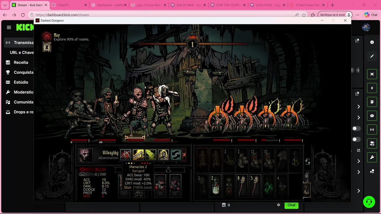Click the lightning bolt quick actions icon
Screen dimensions: 381x214
(x=372, y=88)
